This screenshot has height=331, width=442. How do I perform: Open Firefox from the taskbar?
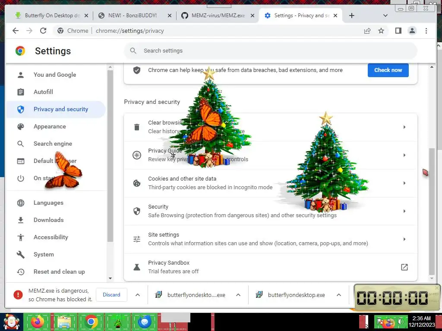tap(38, 322)
